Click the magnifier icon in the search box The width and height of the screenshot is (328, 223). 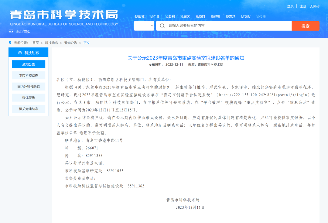(x=162, y=26)
